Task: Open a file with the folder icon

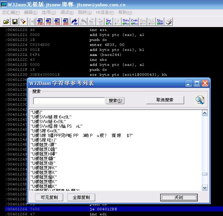Action: click(6, 22)
